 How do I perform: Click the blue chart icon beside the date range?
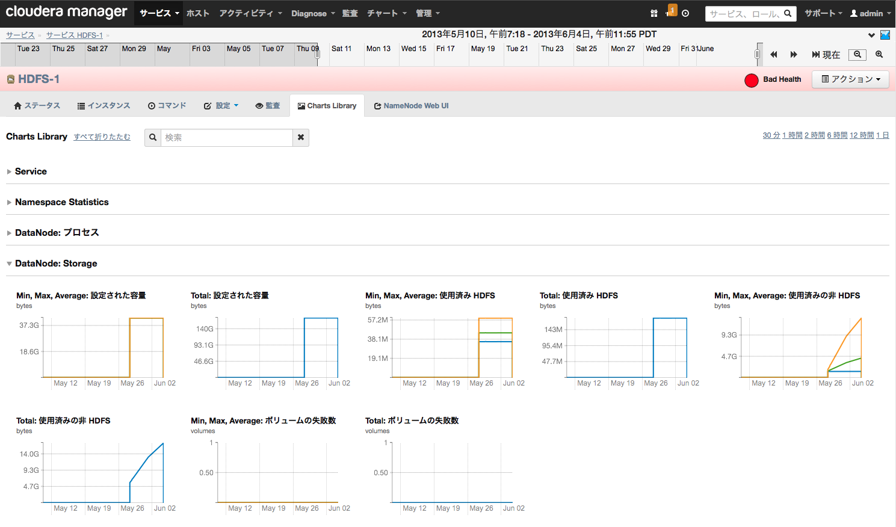[x=885, y=35]
